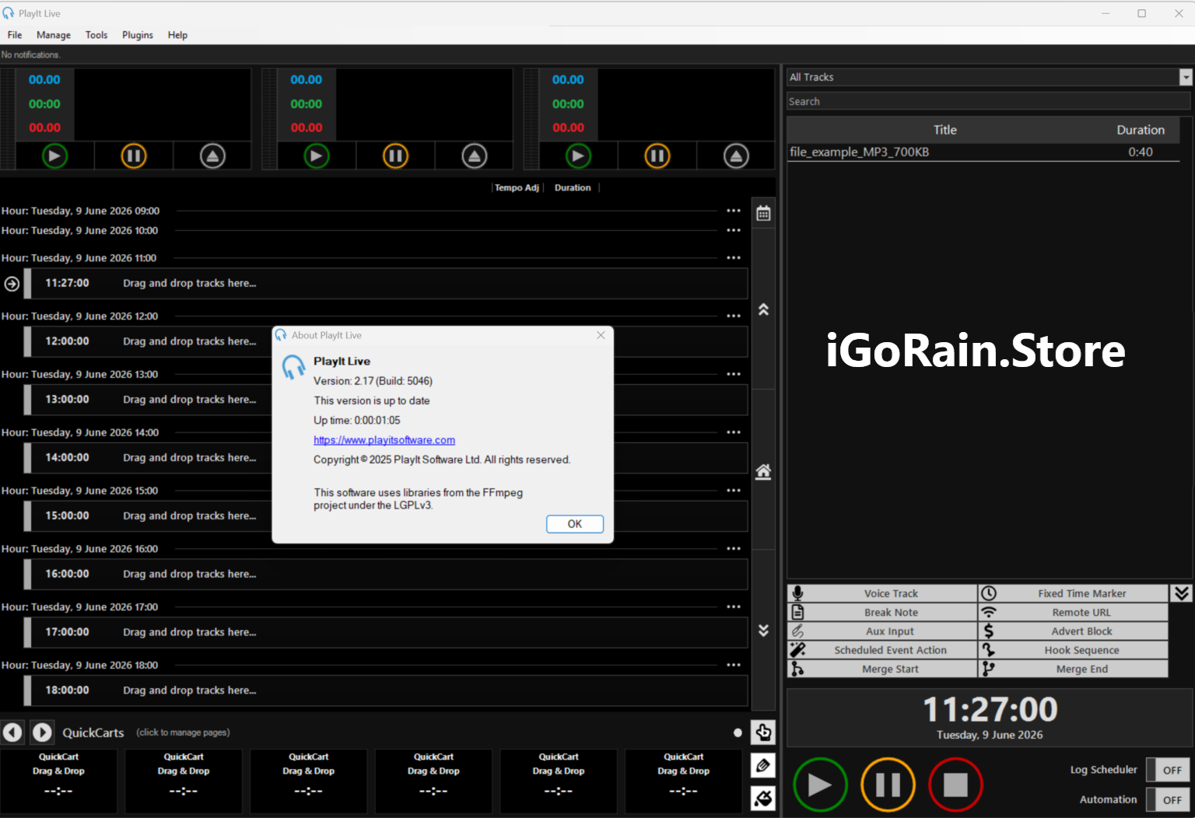Insert a Voice Track item
1195x818 pixels.
882,593
